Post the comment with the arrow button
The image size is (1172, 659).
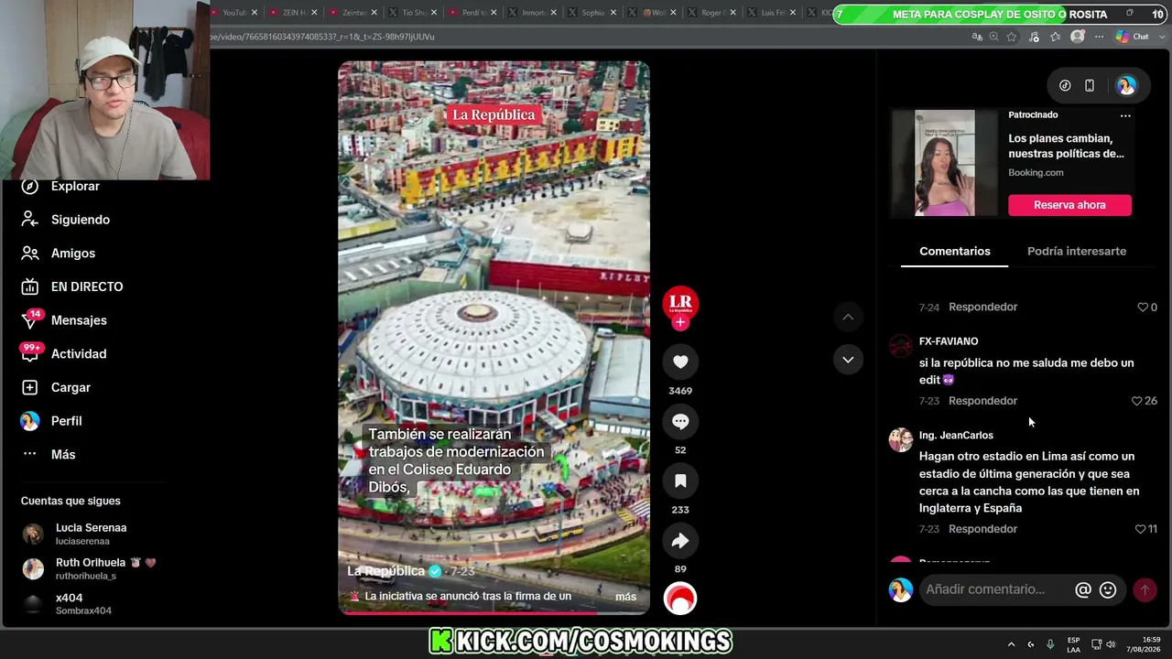pos(1145,590)
